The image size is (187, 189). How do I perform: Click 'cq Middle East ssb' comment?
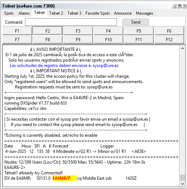coord(94,178)
